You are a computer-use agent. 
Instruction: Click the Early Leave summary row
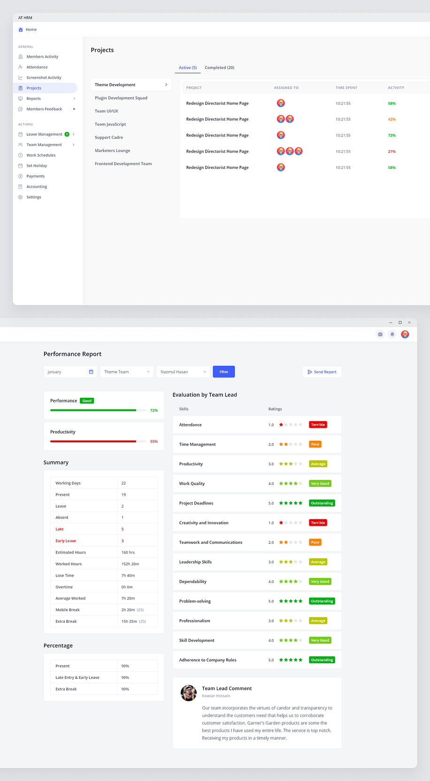click(x=104, y=541)
